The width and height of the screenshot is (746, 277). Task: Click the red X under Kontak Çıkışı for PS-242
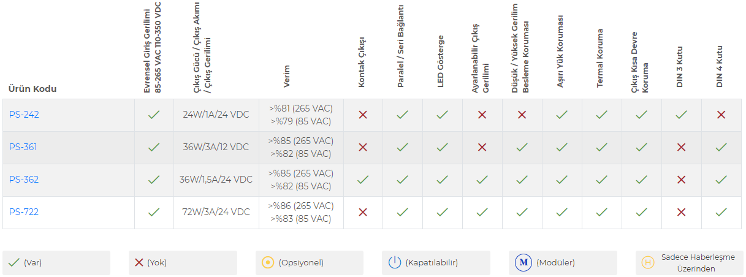click(x=363, y=115)
